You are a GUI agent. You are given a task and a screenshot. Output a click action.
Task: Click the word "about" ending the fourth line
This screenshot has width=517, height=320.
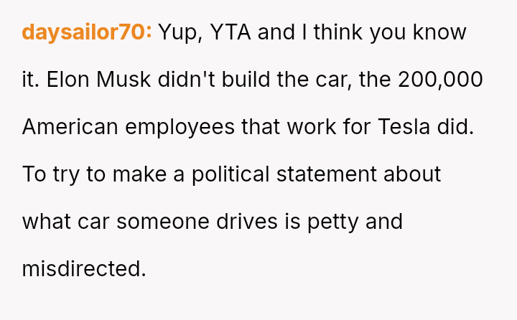coord(412,174)
